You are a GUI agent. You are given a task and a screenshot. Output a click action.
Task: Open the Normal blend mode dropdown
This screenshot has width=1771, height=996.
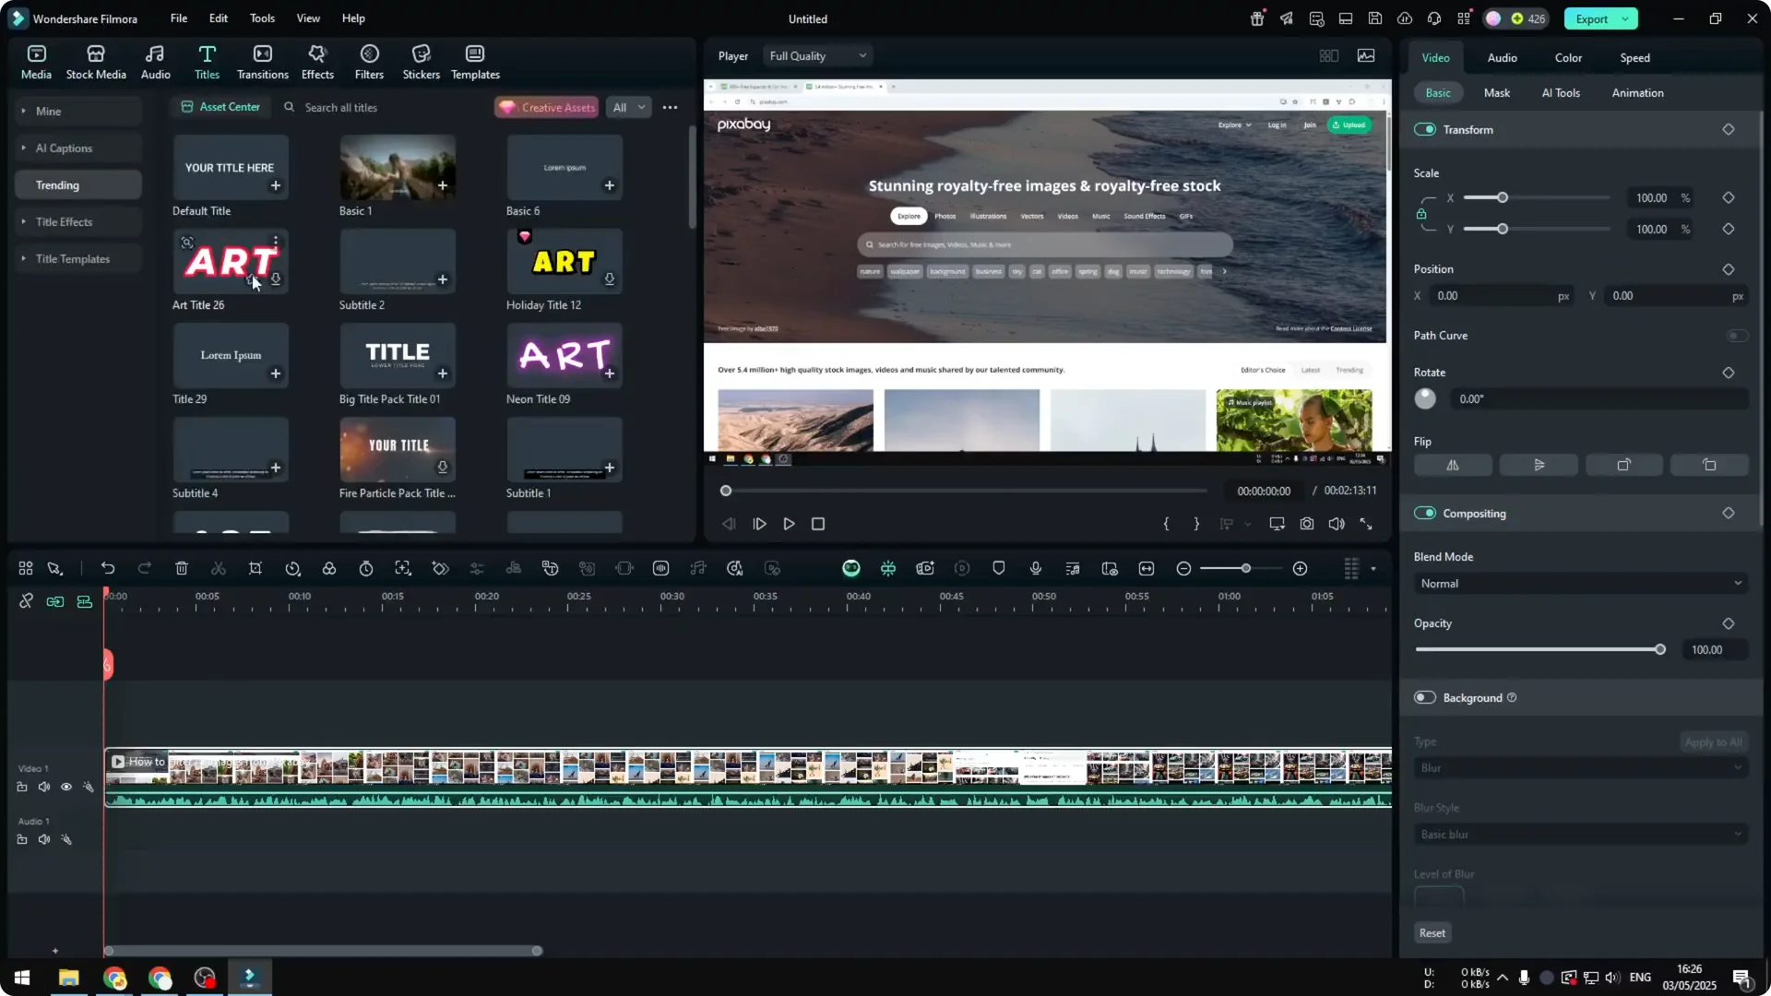(1579, 583)
